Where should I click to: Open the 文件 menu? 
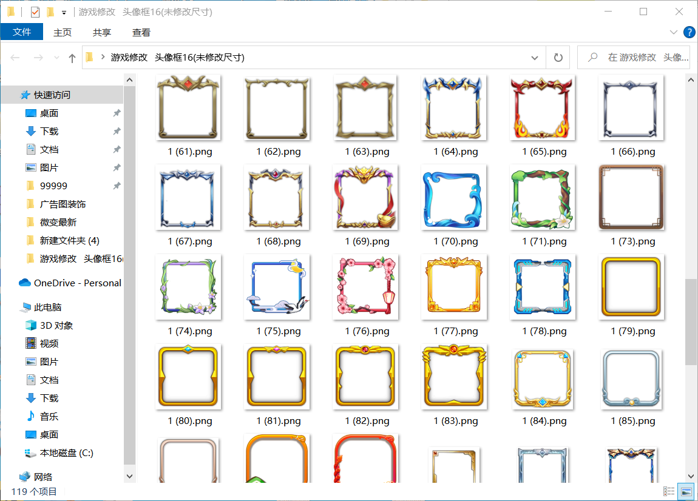22,32
